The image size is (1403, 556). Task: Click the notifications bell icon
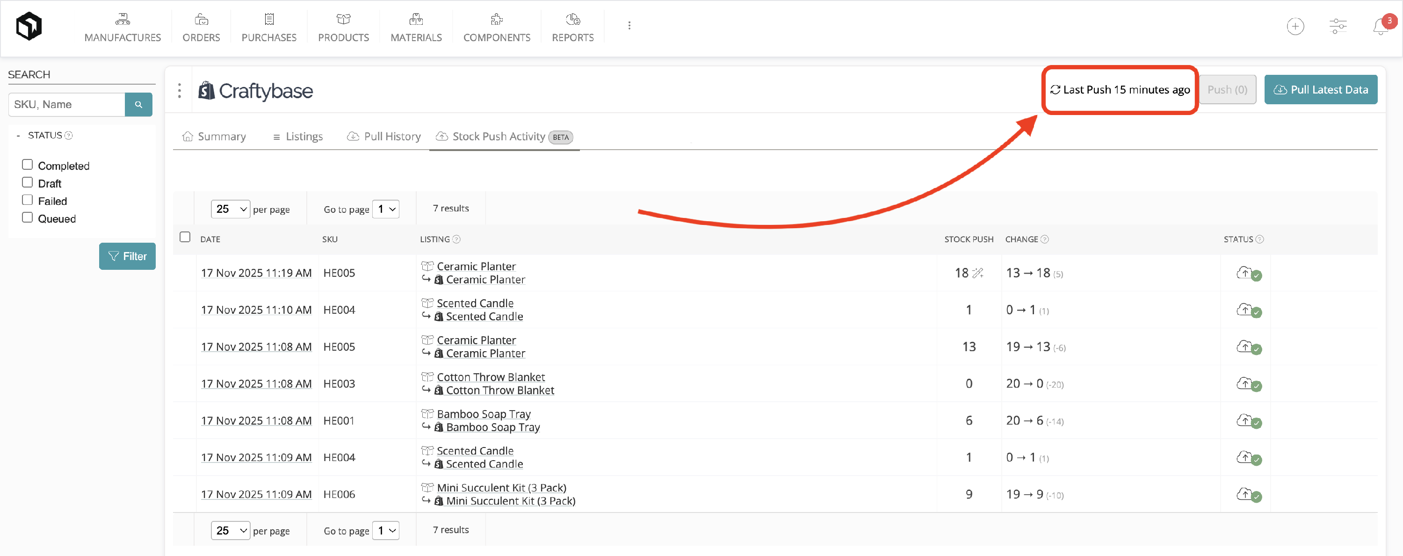pos(1380,27)
